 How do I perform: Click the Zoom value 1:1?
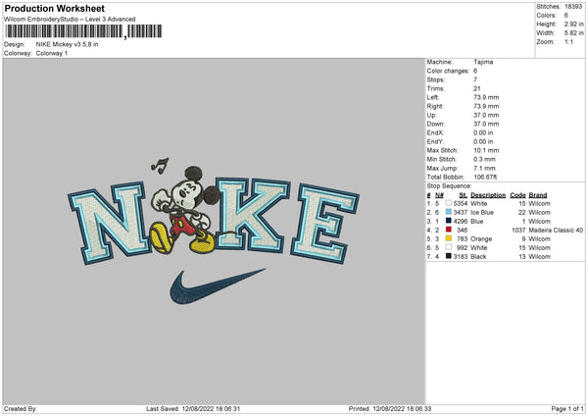[x=568, y=41]
